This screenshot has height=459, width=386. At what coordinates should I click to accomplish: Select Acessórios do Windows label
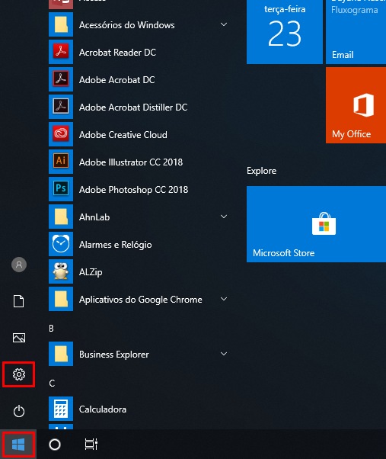pyautogui.click(x=127, y=25)
